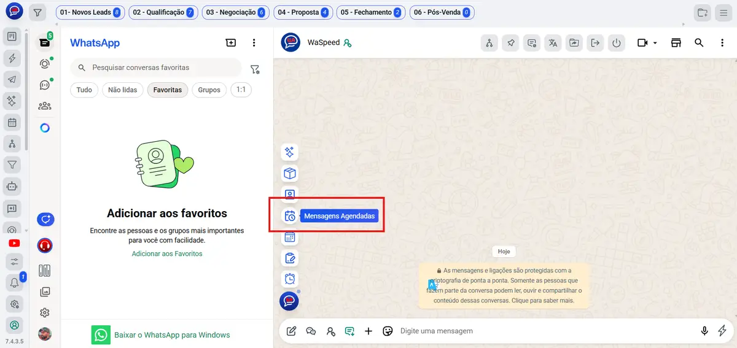Open WhatsApp chats icon with badge 5
Viewport: 737px width, 348px height.
click(x=44, y=42)
